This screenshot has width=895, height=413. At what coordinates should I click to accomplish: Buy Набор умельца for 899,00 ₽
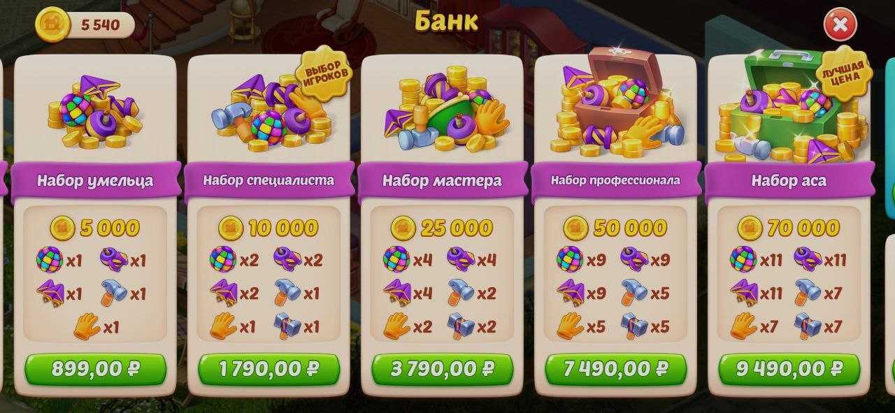(95, 369)
